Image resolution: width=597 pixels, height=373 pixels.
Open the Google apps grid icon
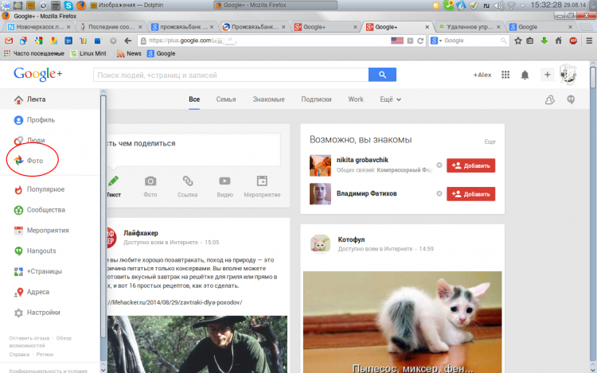[505, 75]
